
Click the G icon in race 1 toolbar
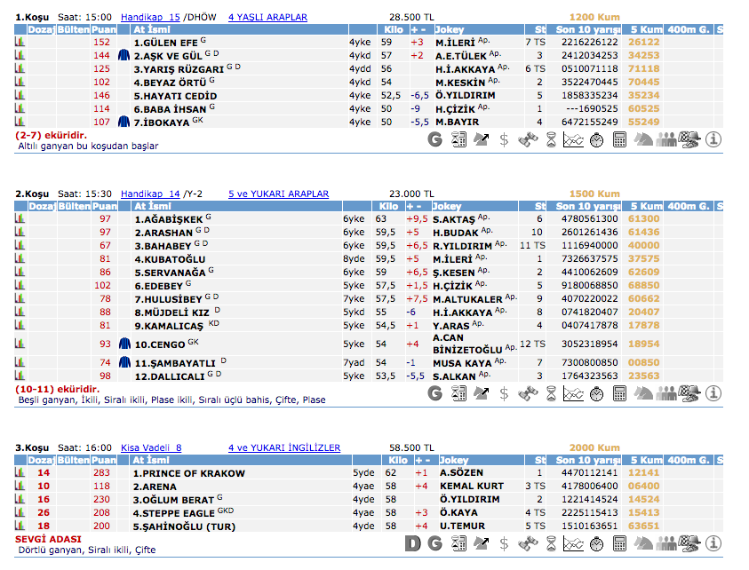click(434, 139)
